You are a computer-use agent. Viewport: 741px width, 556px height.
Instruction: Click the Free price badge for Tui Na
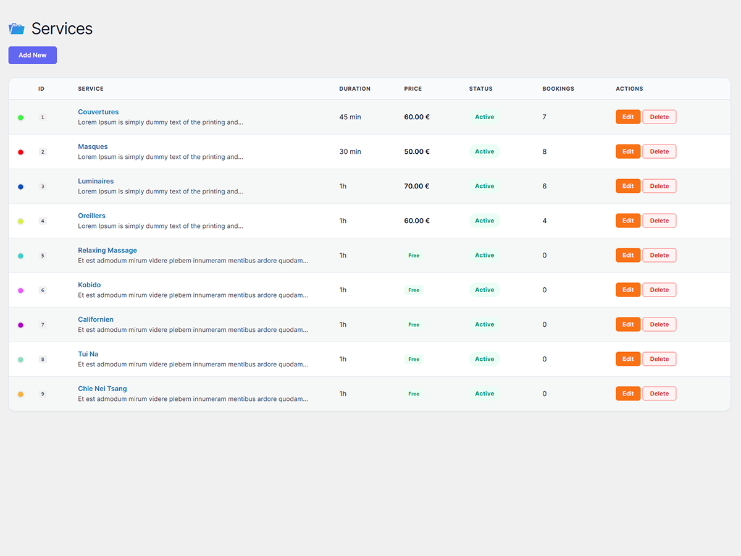[x=414, y=359]
